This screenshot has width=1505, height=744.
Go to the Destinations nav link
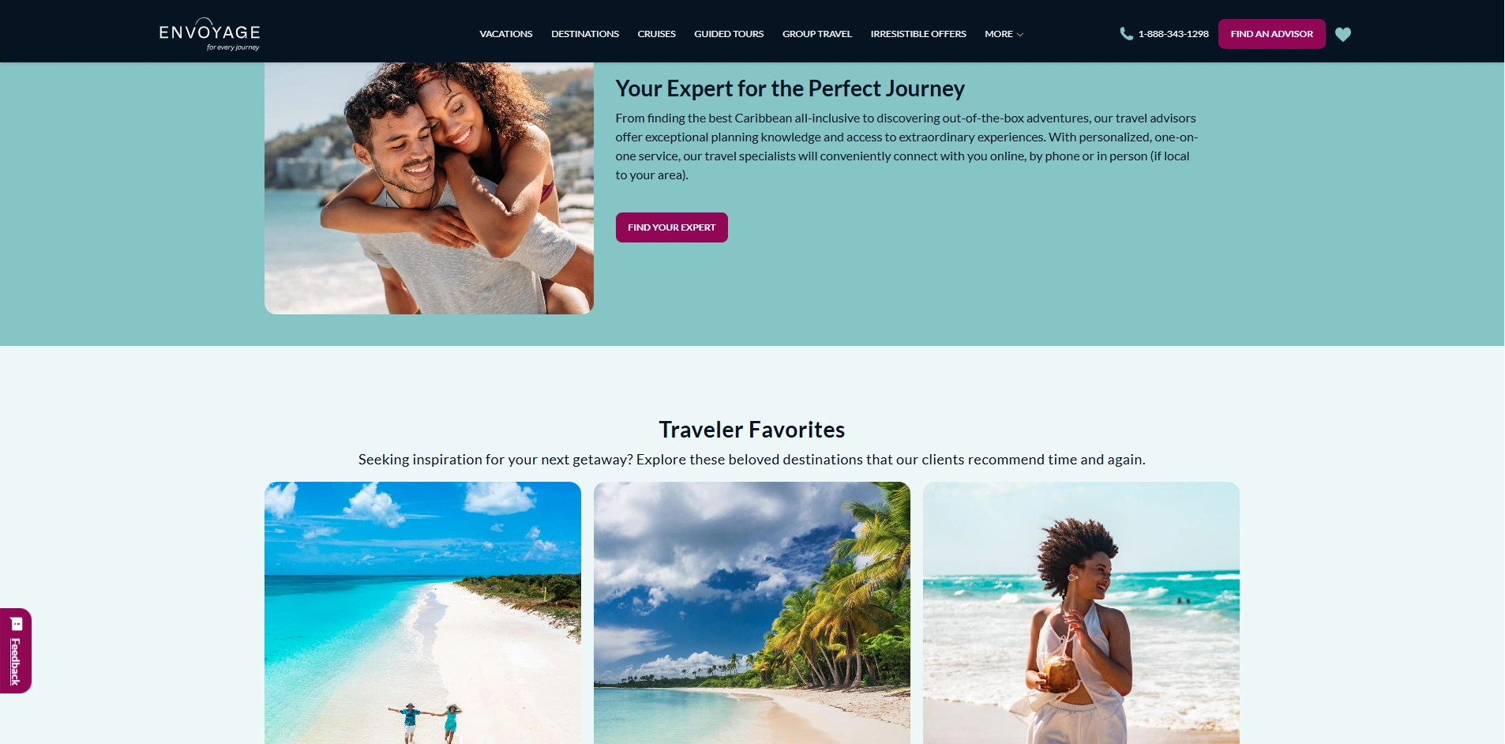[x=585, y=34]
